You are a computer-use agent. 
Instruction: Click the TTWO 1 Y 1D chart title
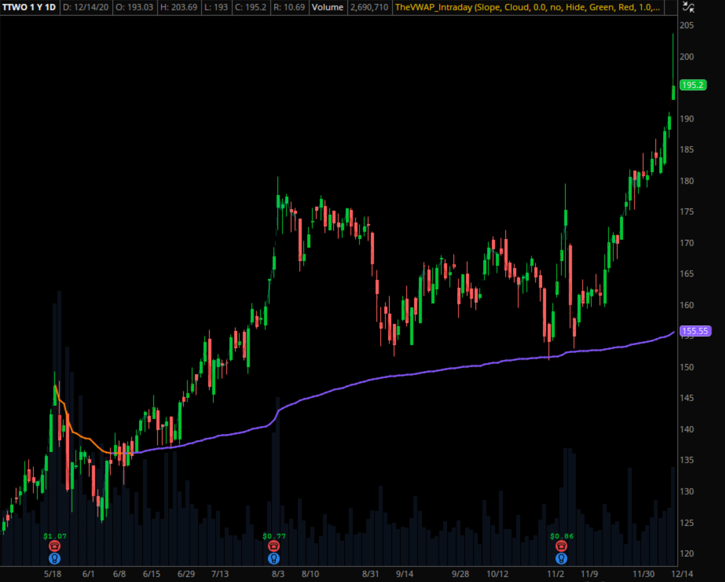point(29,7)
